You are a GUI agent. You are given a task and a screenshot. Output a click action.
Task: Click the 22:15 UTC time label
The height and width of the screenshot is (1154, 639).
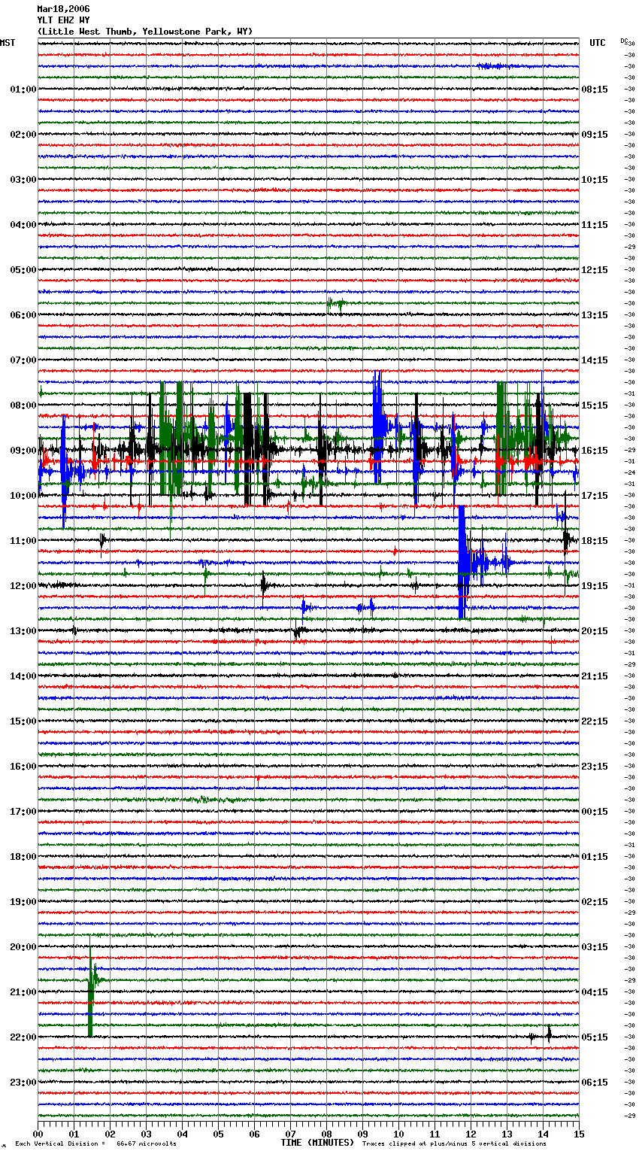[x=595, y=721]
